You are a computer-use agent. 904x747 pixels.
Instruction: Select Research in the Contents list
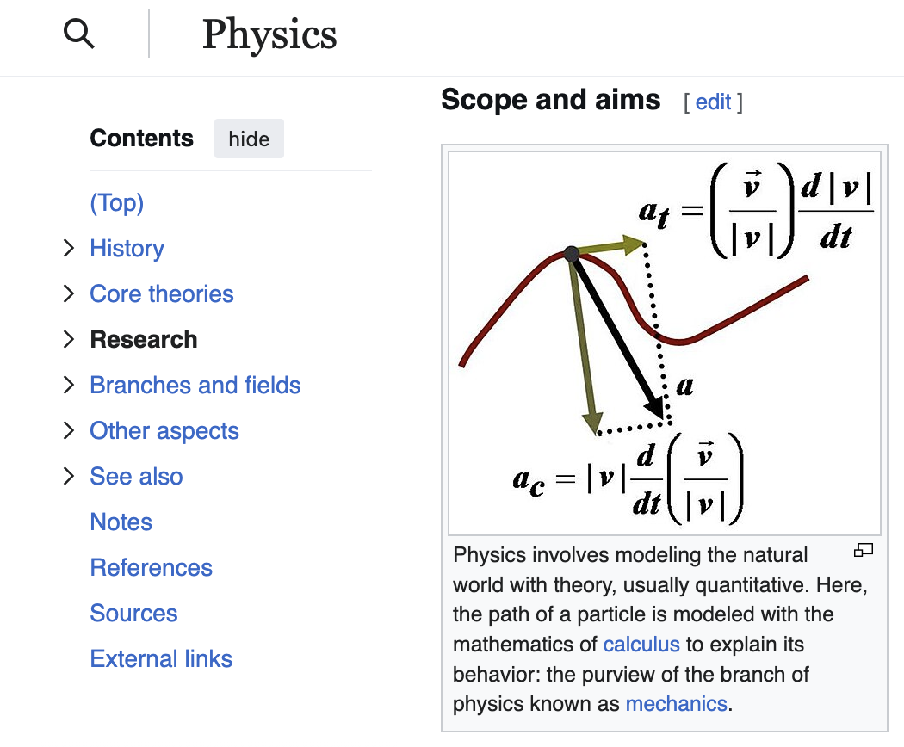coord(143,339)
